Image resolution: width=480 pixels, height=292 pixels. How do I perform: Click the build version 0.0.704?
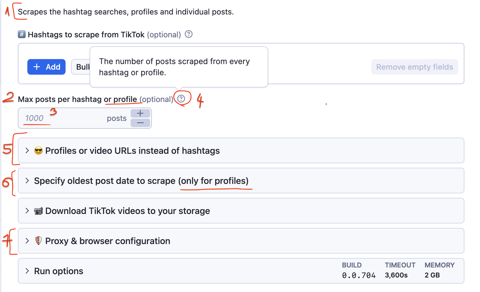[x=359, y=275]
